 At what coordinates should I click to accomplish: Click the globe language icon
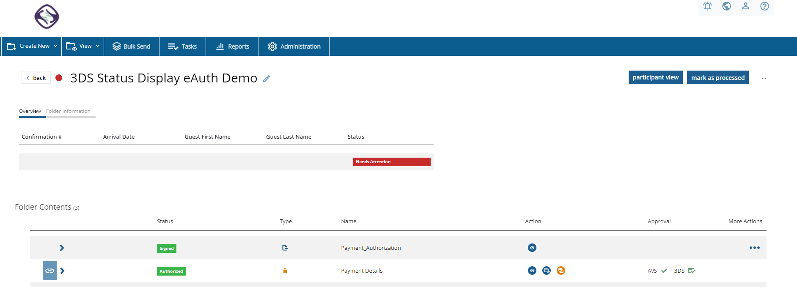click(726, 6)
